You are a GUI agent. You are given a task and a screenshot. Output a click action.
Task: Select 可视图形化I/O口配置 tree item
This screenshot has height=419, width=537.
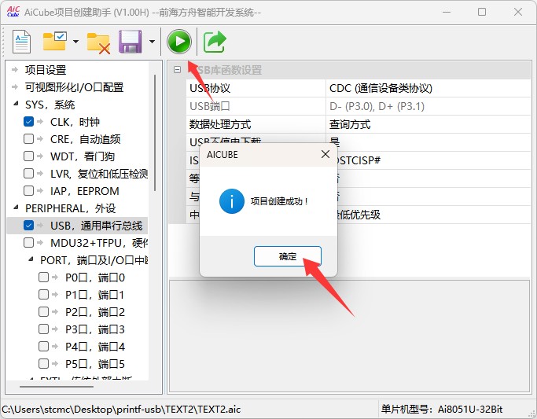[74, 87]
